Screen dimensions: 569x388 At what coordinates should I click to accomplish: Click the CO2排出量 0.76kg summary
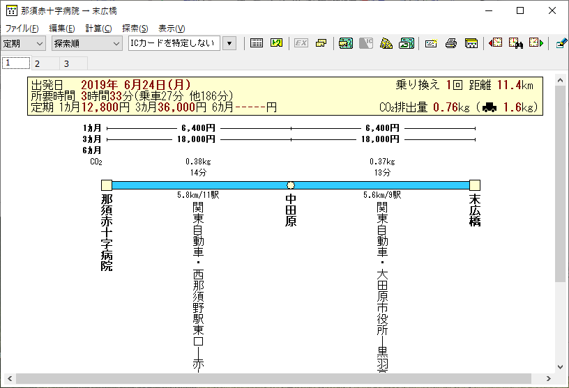[x=425, y=107]
